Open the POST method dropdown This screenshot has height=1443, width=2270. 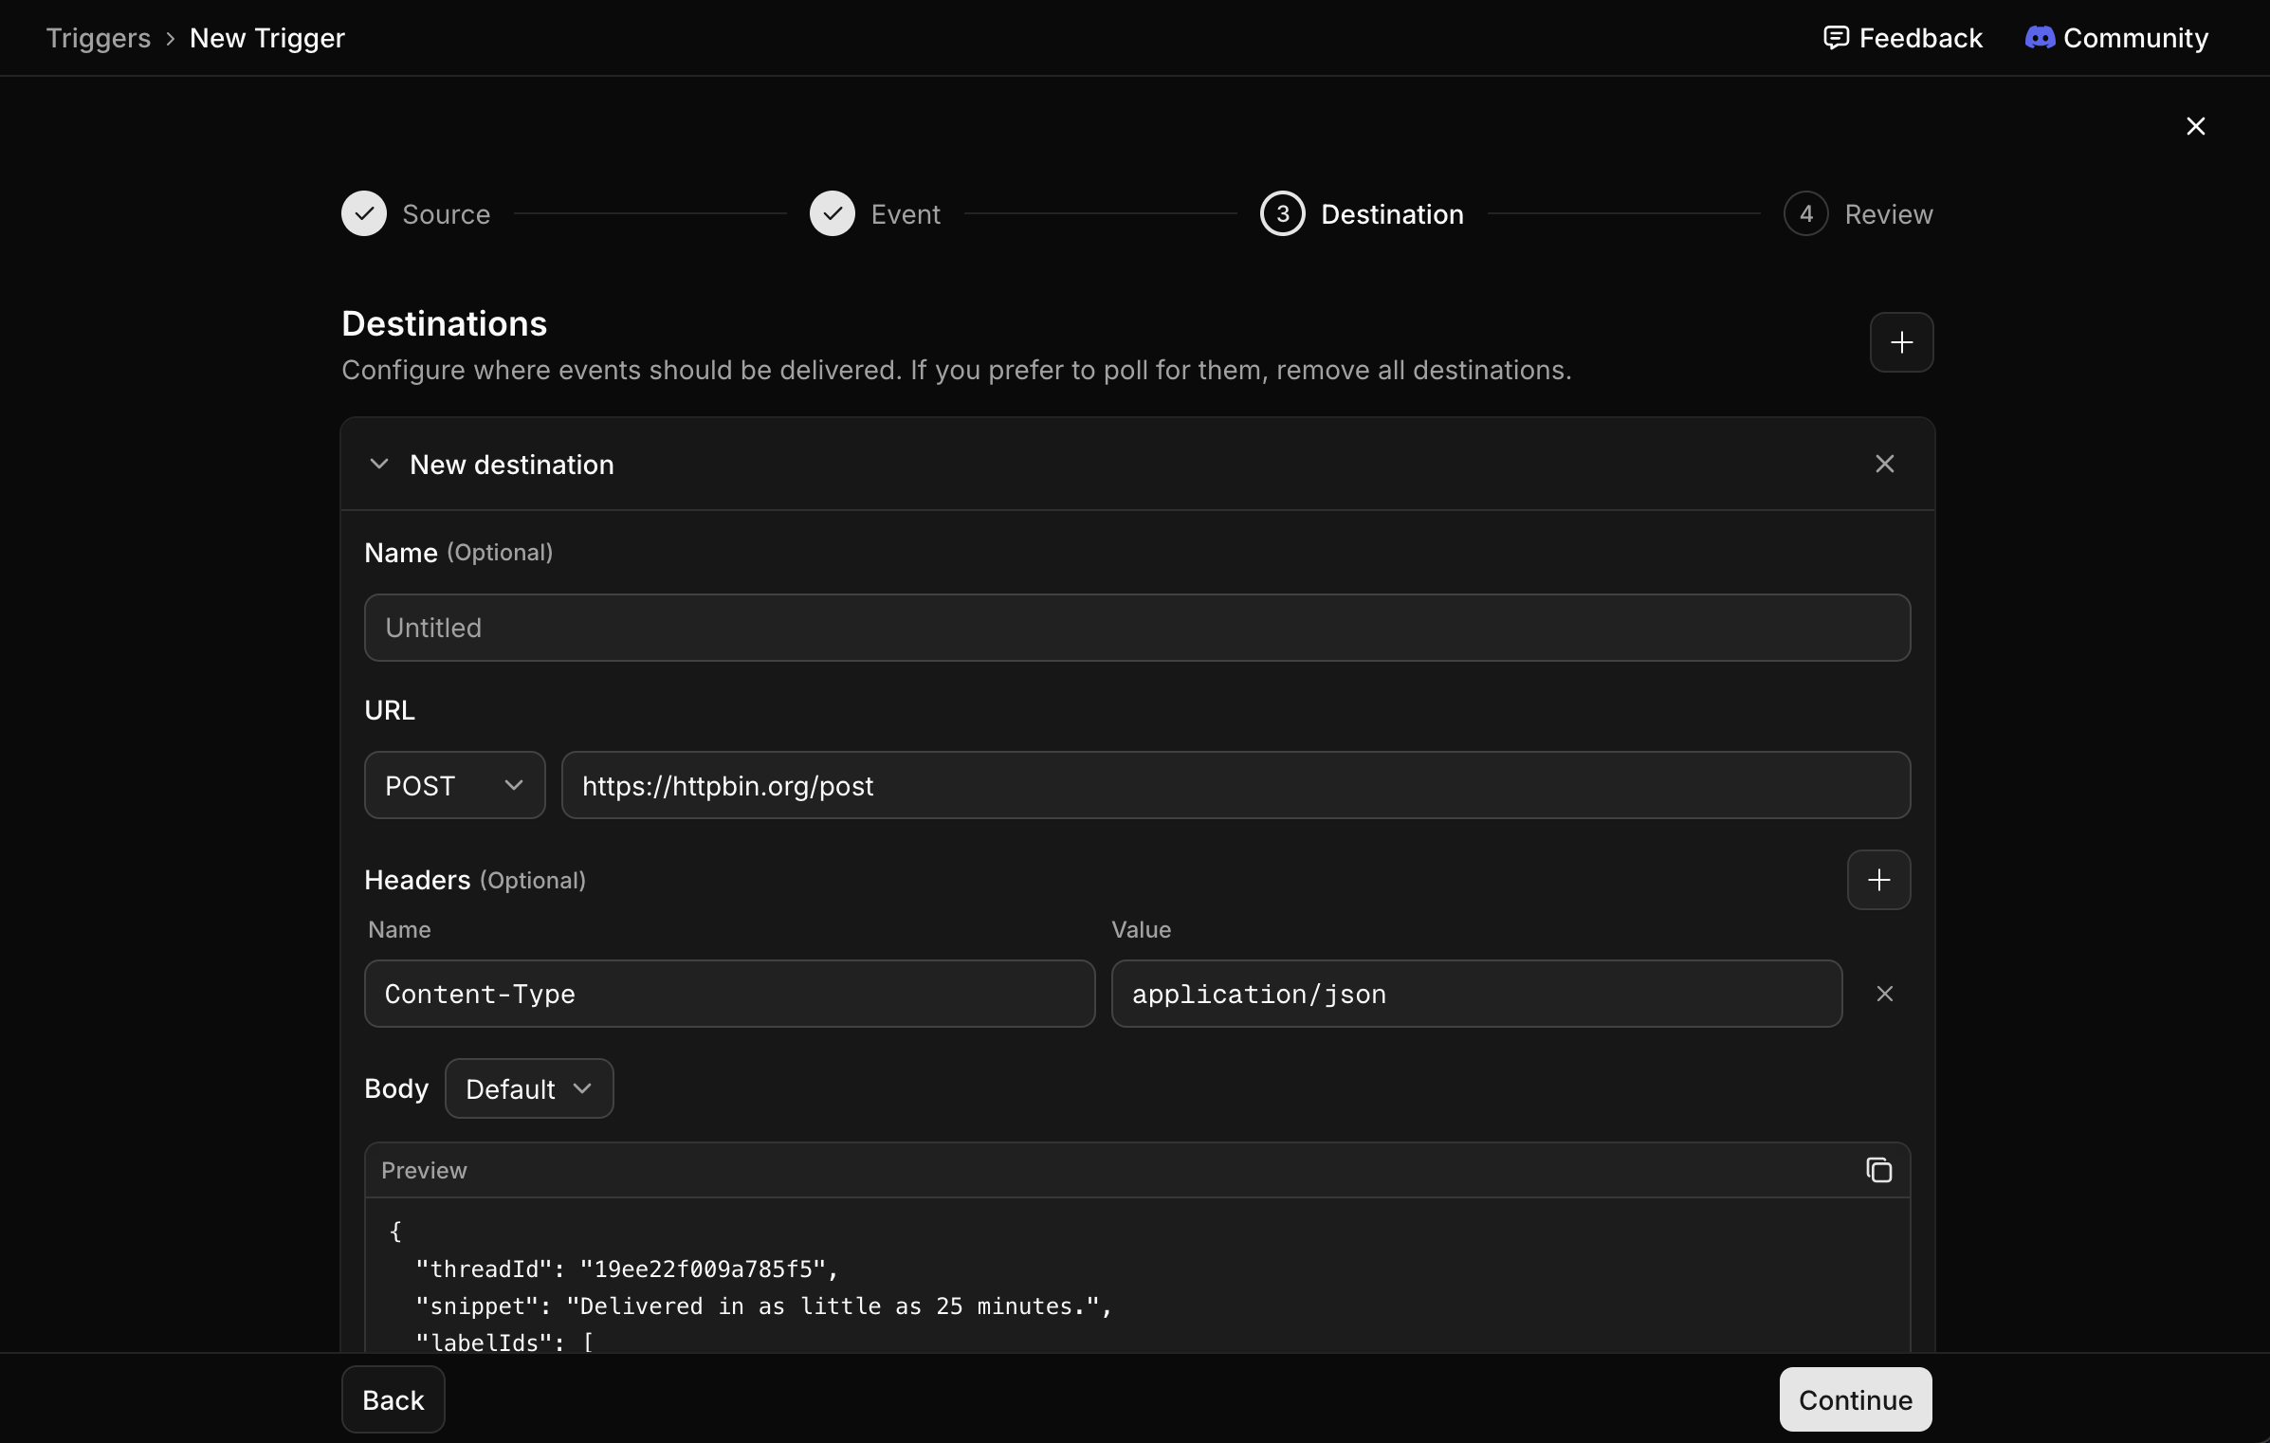[455, 785]
